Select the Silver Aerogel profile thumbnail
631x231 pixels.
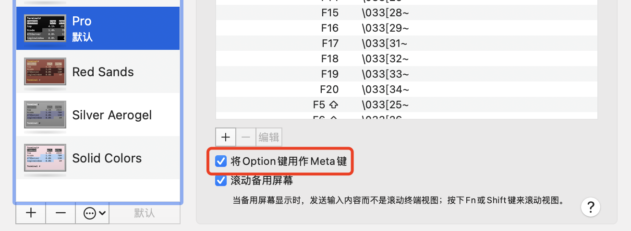pos(45,115)
